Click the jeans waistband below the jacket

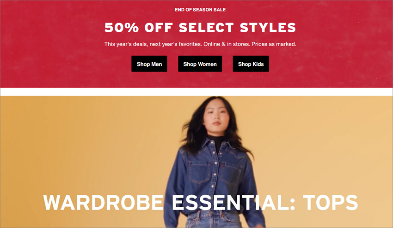[214, 215]
